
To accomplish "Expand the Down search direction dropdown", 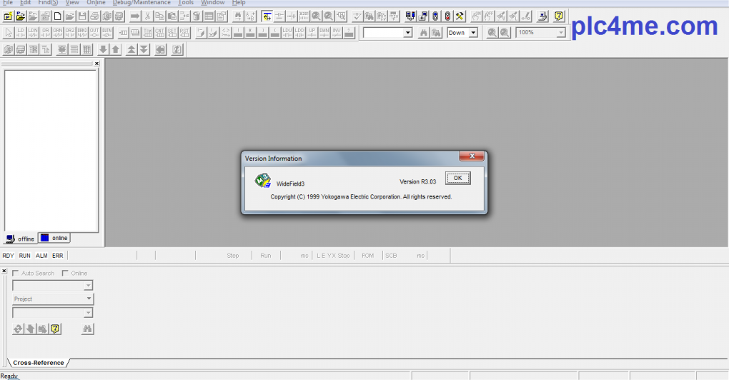I will coord(472,33).
